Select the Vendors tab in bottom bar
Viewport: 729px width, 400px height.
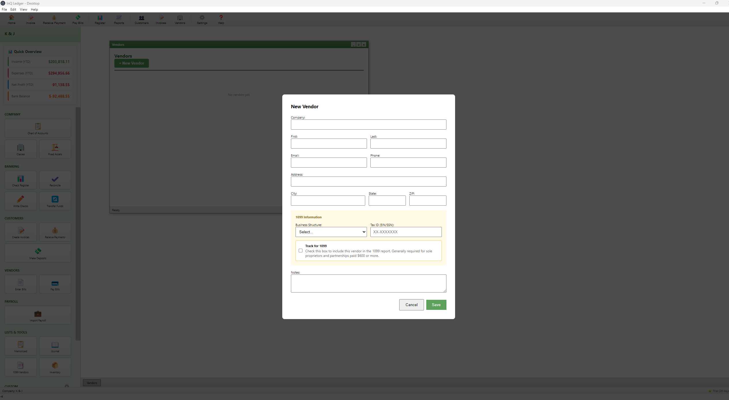click(x=92, y=383)
